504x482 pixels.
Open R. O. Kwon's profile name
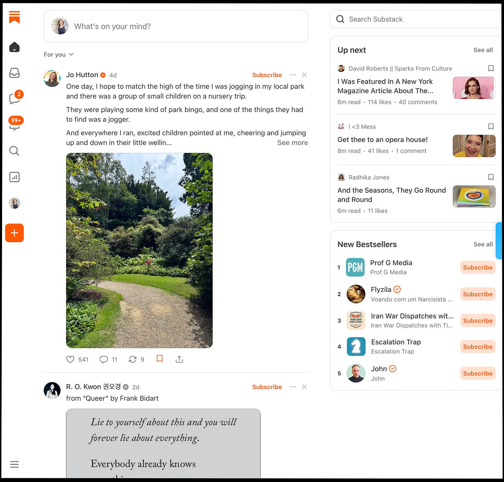click(93, 387)
